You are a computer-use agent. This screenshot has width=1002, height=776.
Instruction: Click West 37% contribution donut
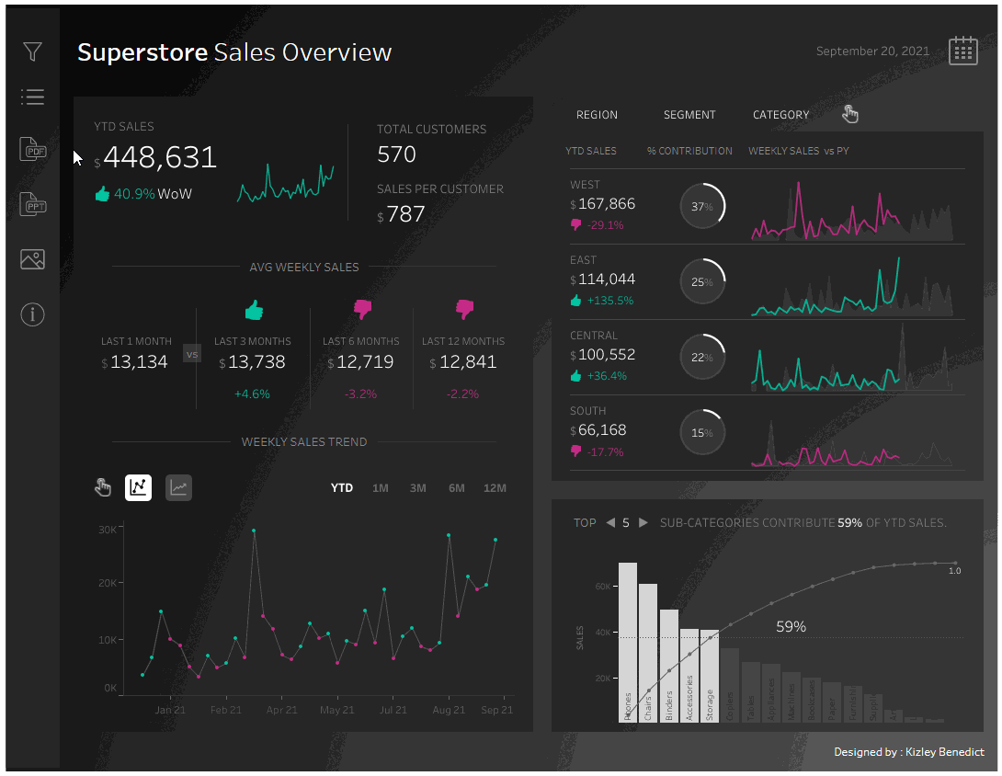[702, 207]
